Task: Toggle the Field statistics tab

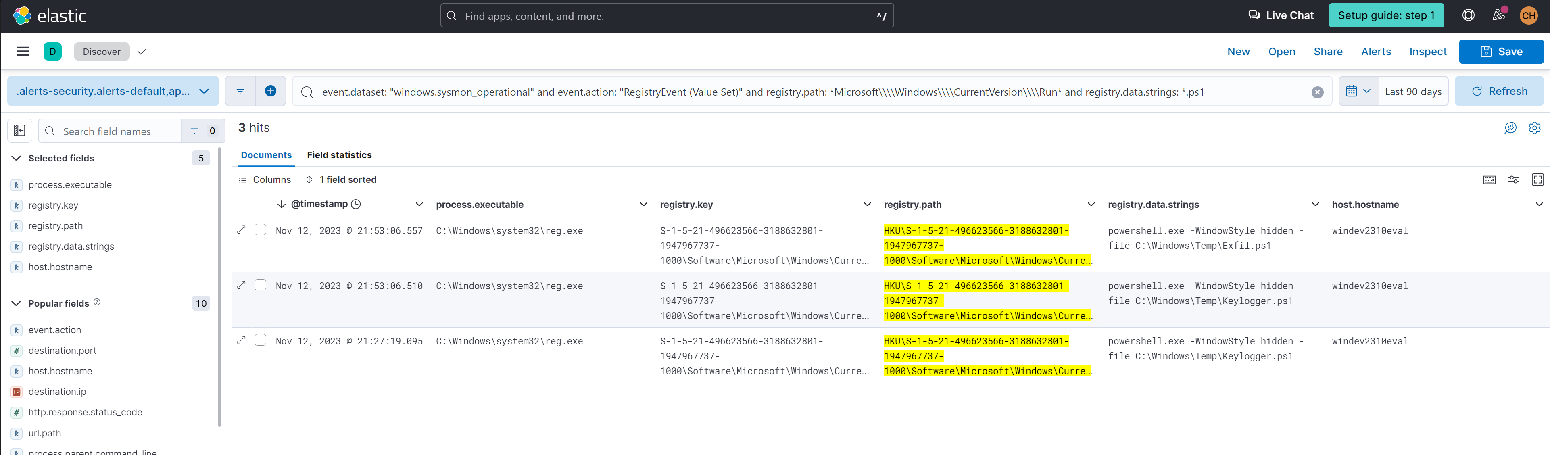Action: [340, 154]
